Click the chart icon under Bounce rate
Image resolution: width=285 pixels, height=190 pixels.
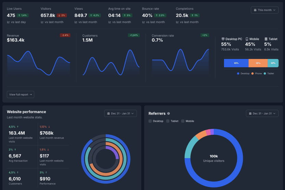click(x=144, y=22)
